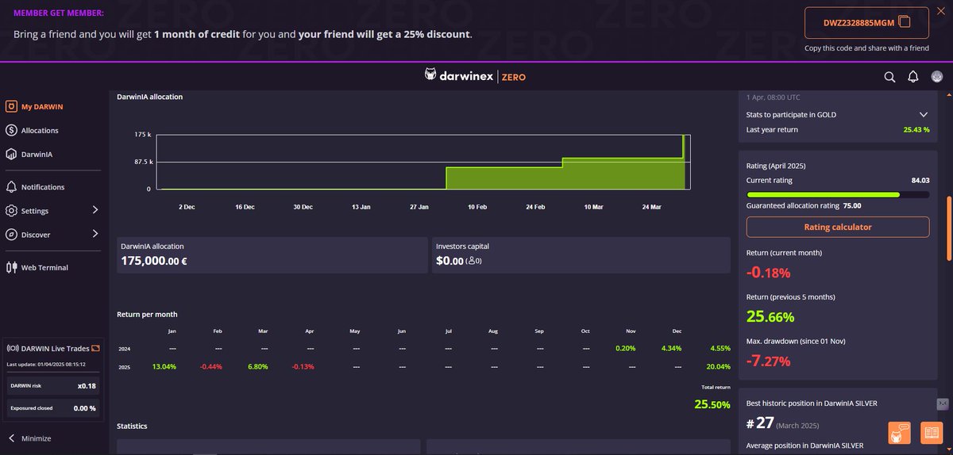
Task: Click the Discover compass icon
Action: (x=11, y=235)
